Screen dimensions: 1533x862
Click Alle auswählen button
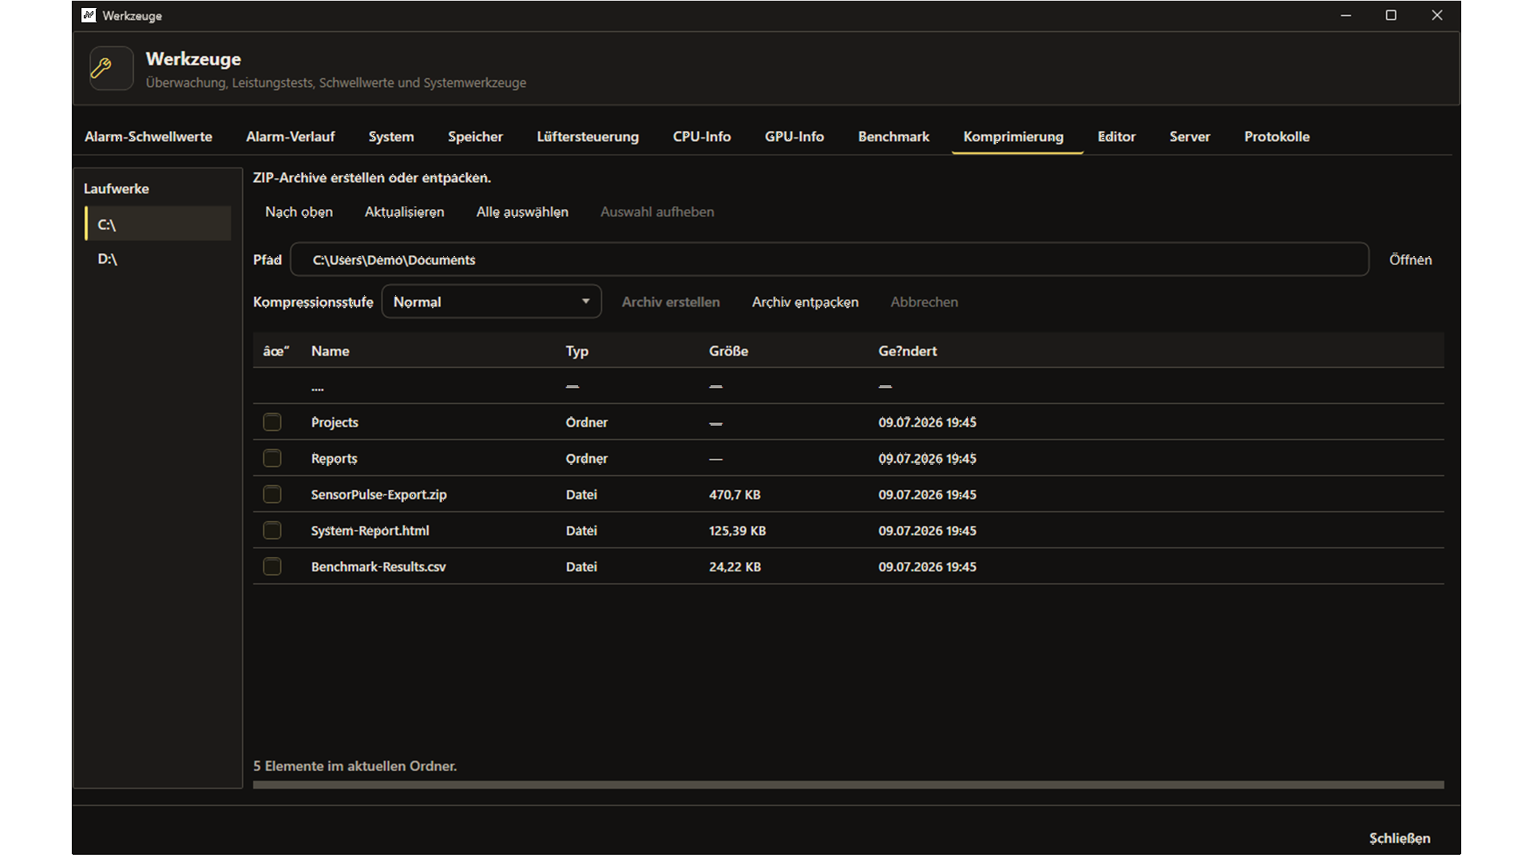522,212
